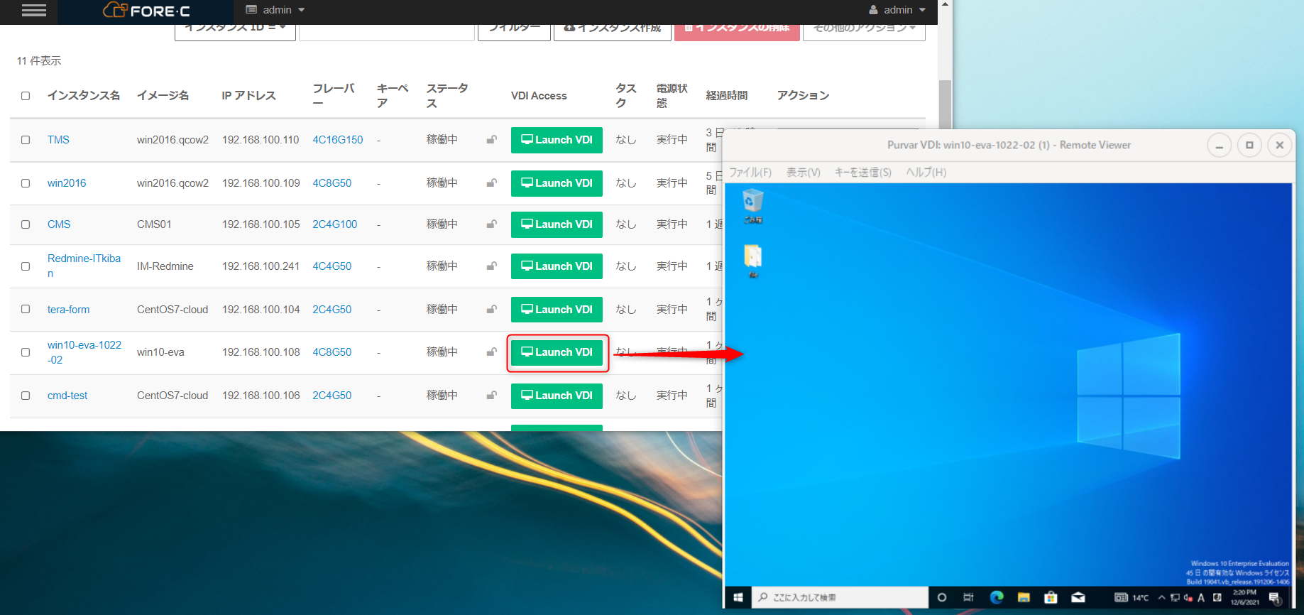Click the FORE-C logo
The height and width of the screenshot is (615, 1304).
point(147,11)
